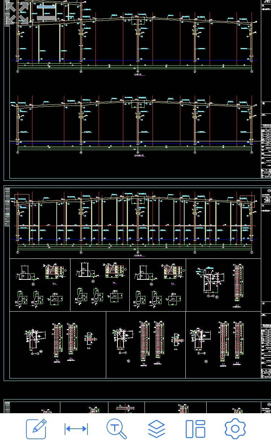The height and width of the screenshot is (445, 271).
Task: Toggle the blue and gray bars switch
Action: (47, 13)
